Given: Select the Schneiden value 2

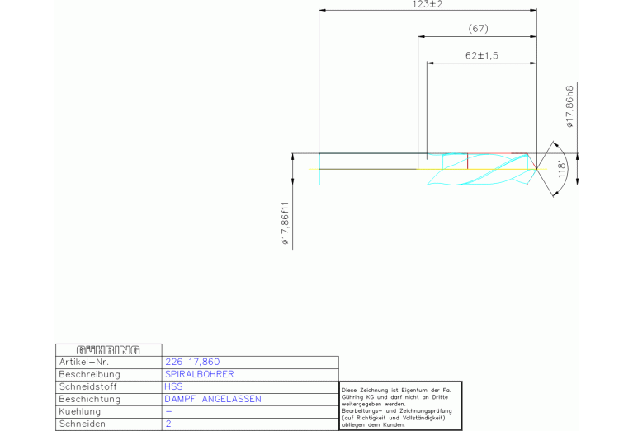Looking at the screenshot, I should [168, 424].
